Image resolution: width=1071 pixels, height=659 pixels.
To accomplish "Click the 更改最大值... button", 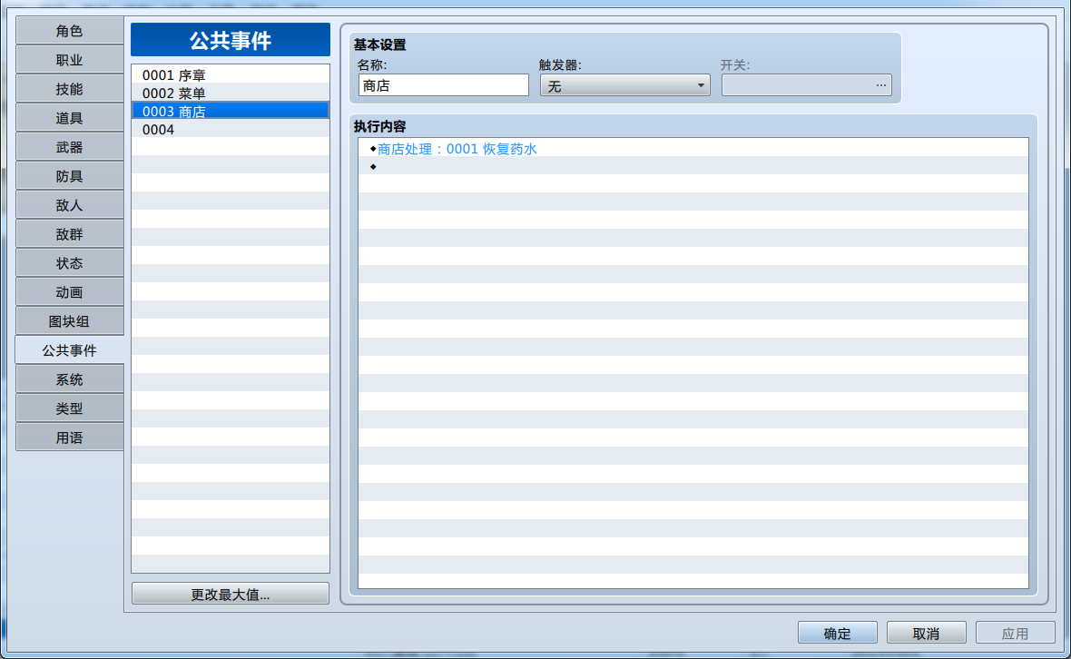I will coord(231,594).
